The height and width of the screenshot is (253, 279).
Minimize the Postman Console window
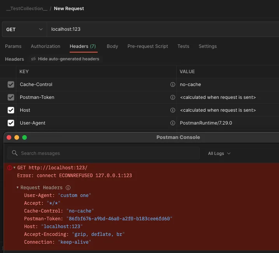pyautogui.click(x=17, y=137)
